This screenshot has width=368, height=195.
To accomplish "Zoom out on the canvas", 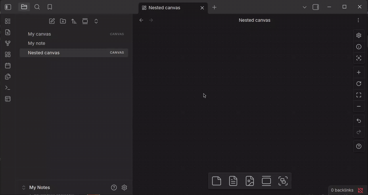I will point(359,106).
